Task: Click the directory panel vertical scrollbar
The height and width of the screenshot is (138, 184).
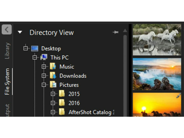Action: 125,76
